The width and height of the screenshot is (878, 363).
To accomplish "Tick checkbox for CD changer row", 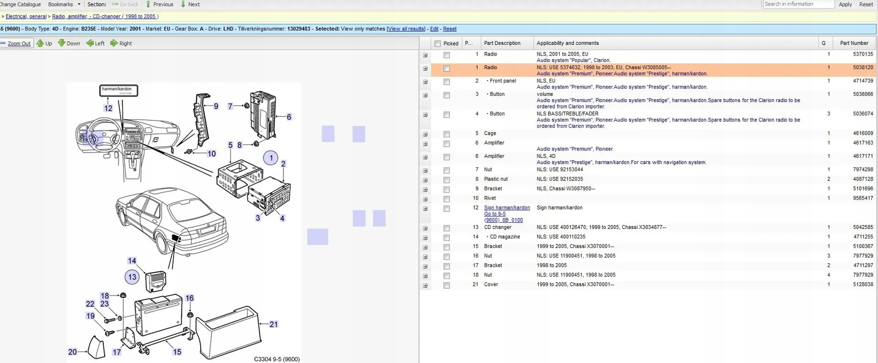I will [446, 228].
